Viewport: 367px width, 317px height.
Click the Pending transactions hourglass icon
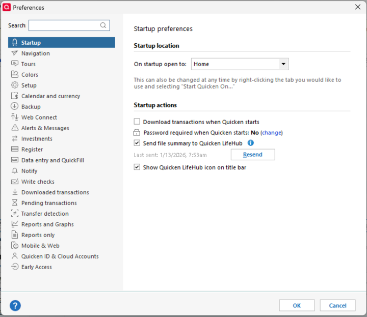tap(15, 203)
